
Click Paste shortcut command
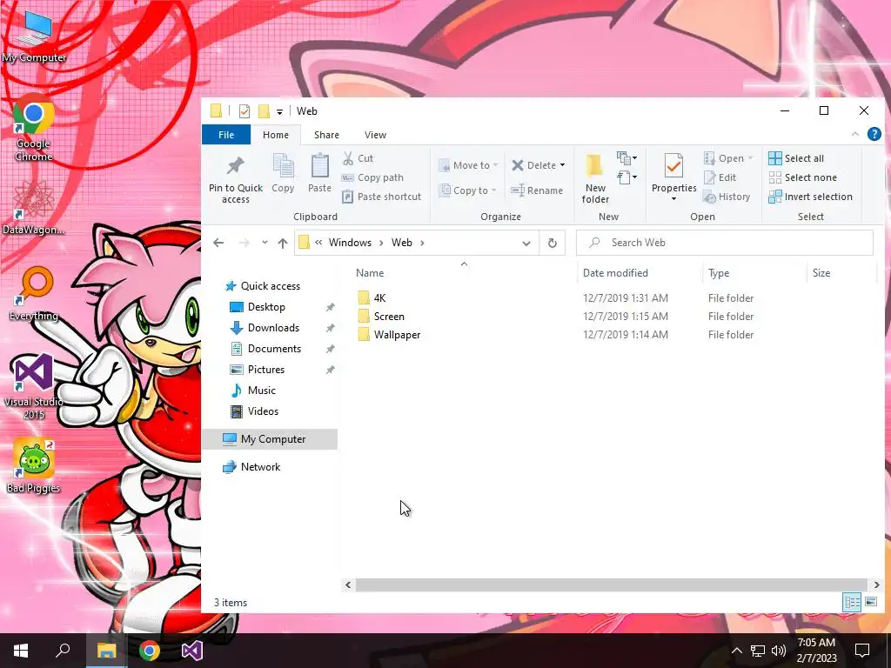point(381,197)
